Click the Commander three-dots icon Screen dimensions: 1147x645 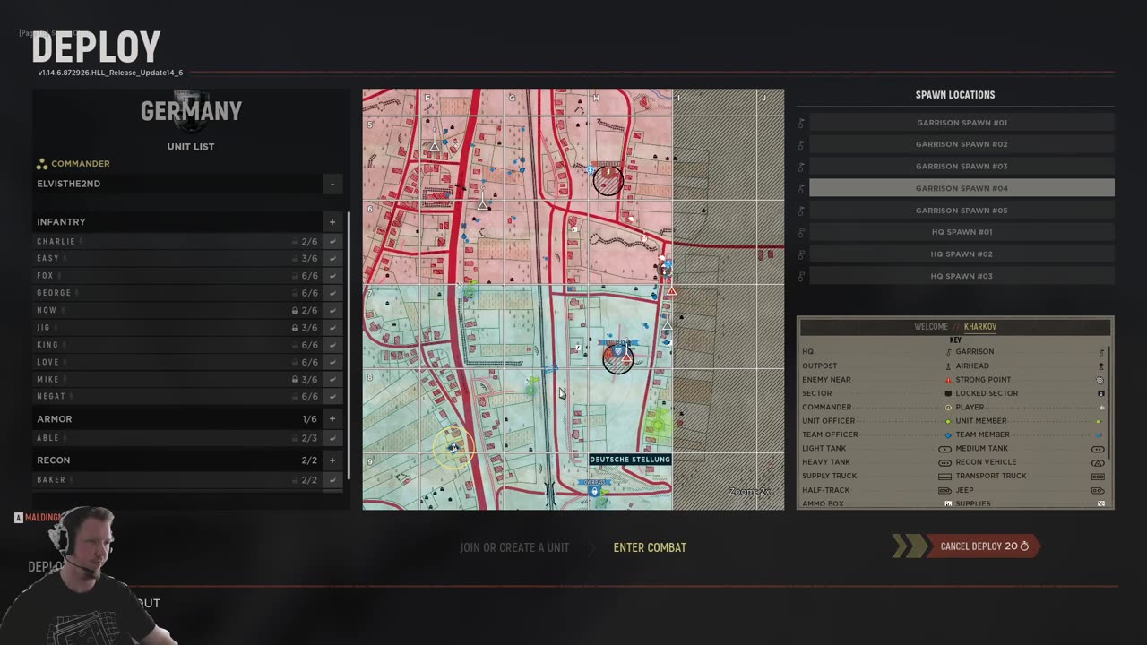[42, 164]
